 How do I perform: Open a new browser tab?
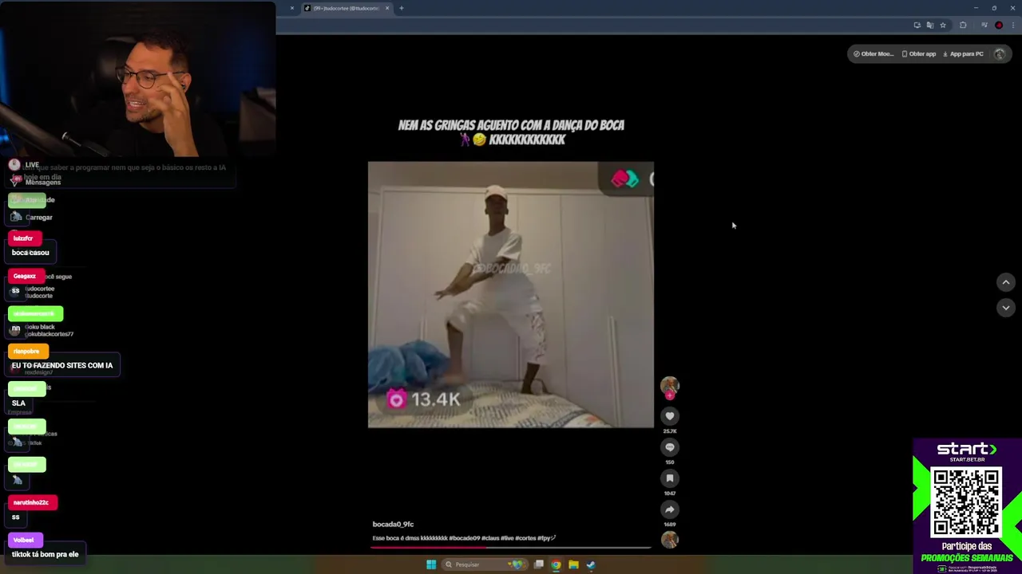tap(402, 8)
